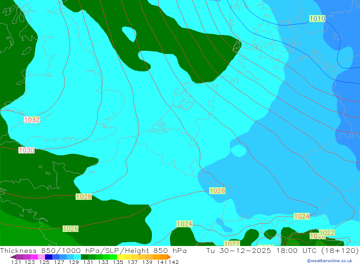360x264 pixels.
Task: Click the forecast time 'Tu 30-12-2025 18:00 UTC (18+120)'
Action: coord(282,250)
